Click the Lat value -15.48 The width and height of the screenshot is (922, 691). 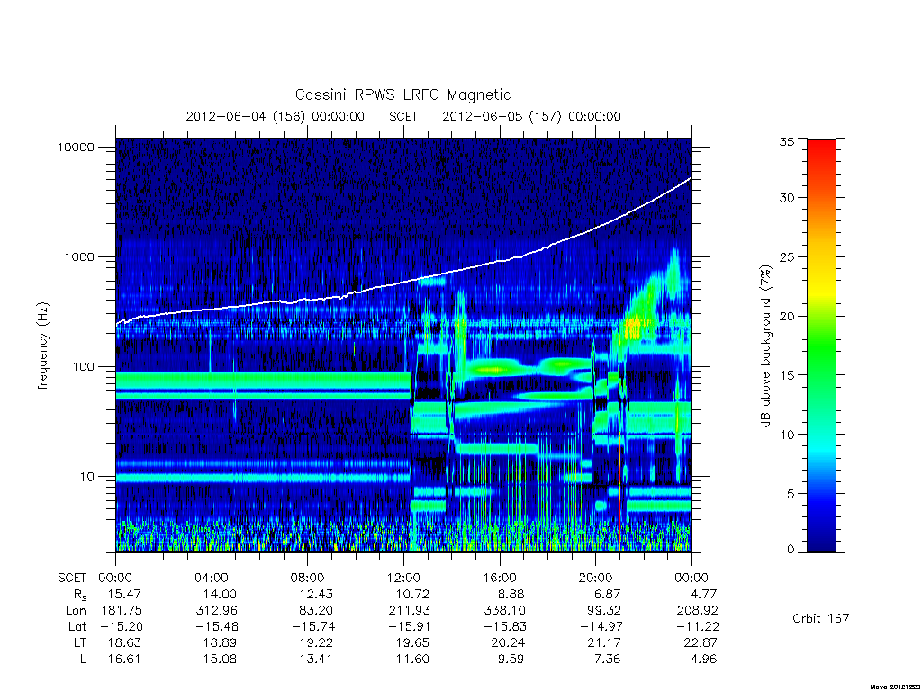click(217, 627)
